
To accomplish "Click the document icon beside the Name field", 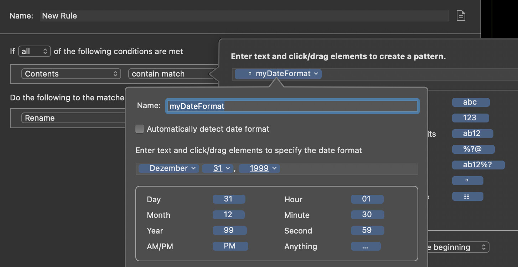I will [x=461, y=16].
